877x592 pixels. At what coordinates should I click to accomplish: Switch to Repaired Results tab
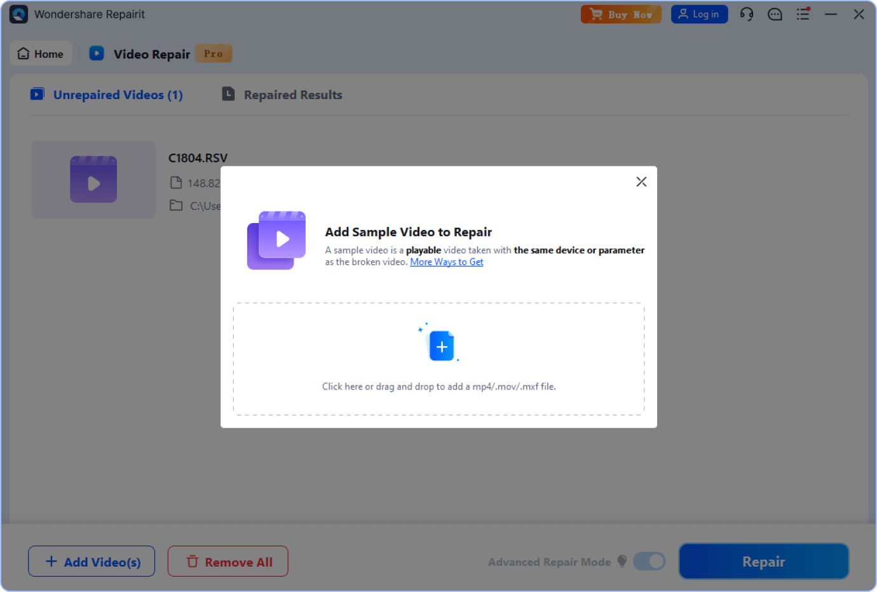coord(282,95)
